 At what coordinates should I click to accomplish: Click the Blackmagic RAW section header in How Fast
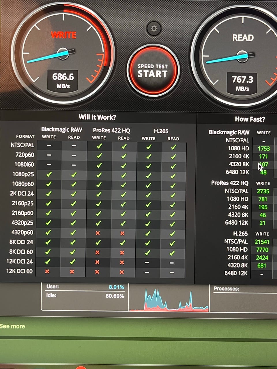(x=229, y=132)
